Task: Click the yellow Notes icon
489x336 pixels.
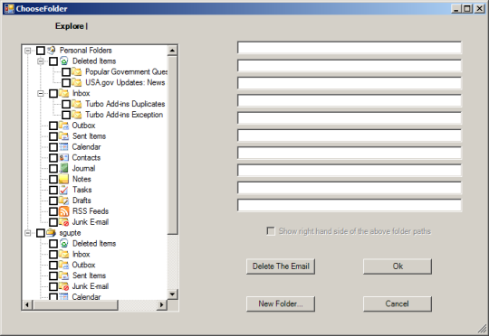Action: pos(64,179)
